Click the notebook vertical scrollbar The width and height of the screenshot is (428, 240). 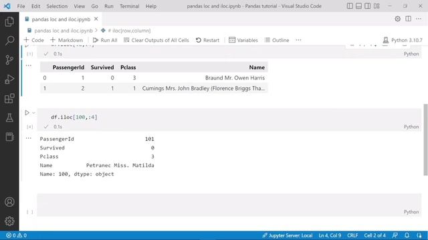[425, 139]
